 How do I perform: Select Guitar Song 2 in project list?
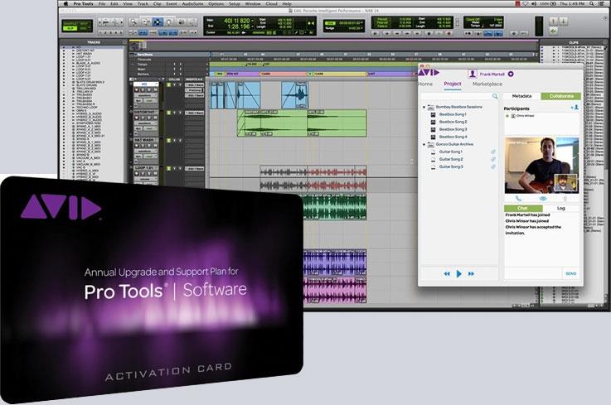click(451, 159)
